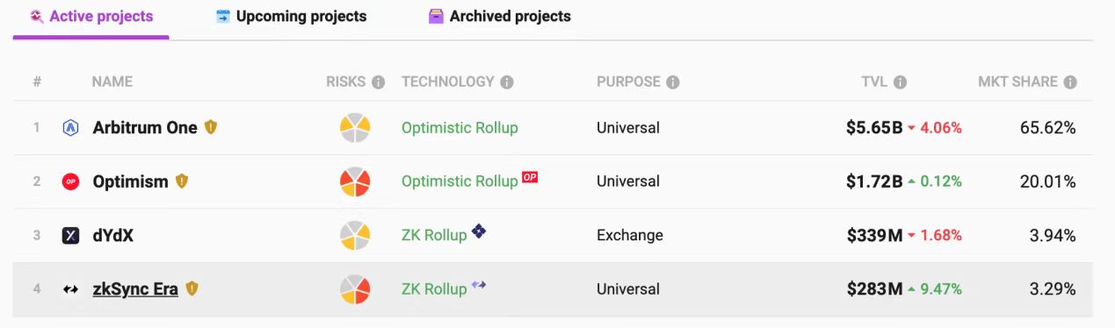This screenshot has height=328, width=1115.
Task: Switch to the Archived projects tab
Action: click(500, 17)
